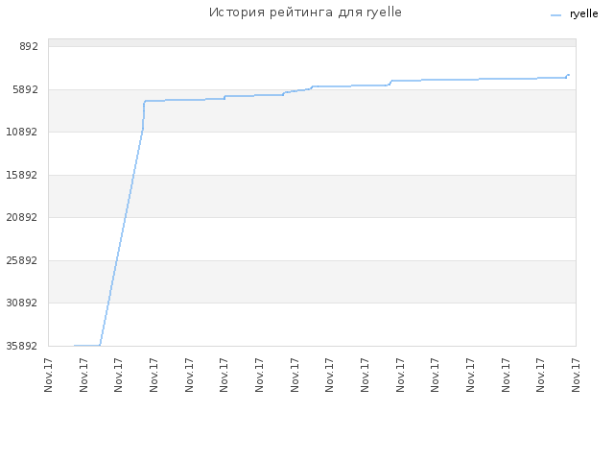Screen dimensions: 614x461
Task: Click gray band between 25892 and 30892
Action: [x=312, y=281]
